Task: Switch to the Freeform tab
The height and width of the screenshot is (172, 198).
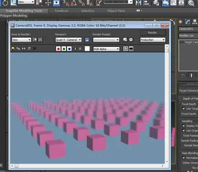Action: click(62, 11)
